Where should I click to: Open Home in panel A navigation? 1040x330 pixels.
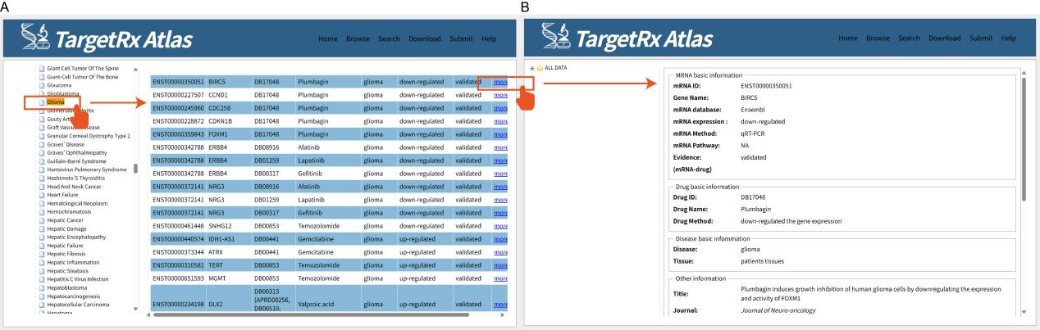pyautogui.click(x=329, y=38)
